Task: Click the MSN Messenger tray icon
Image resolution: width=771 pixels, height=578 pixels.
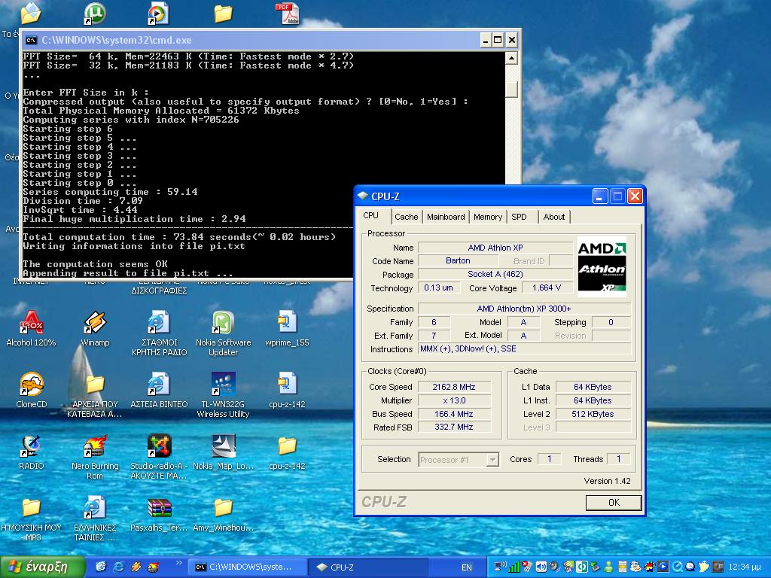Action: pyautogui.click(x=609, y=567)
